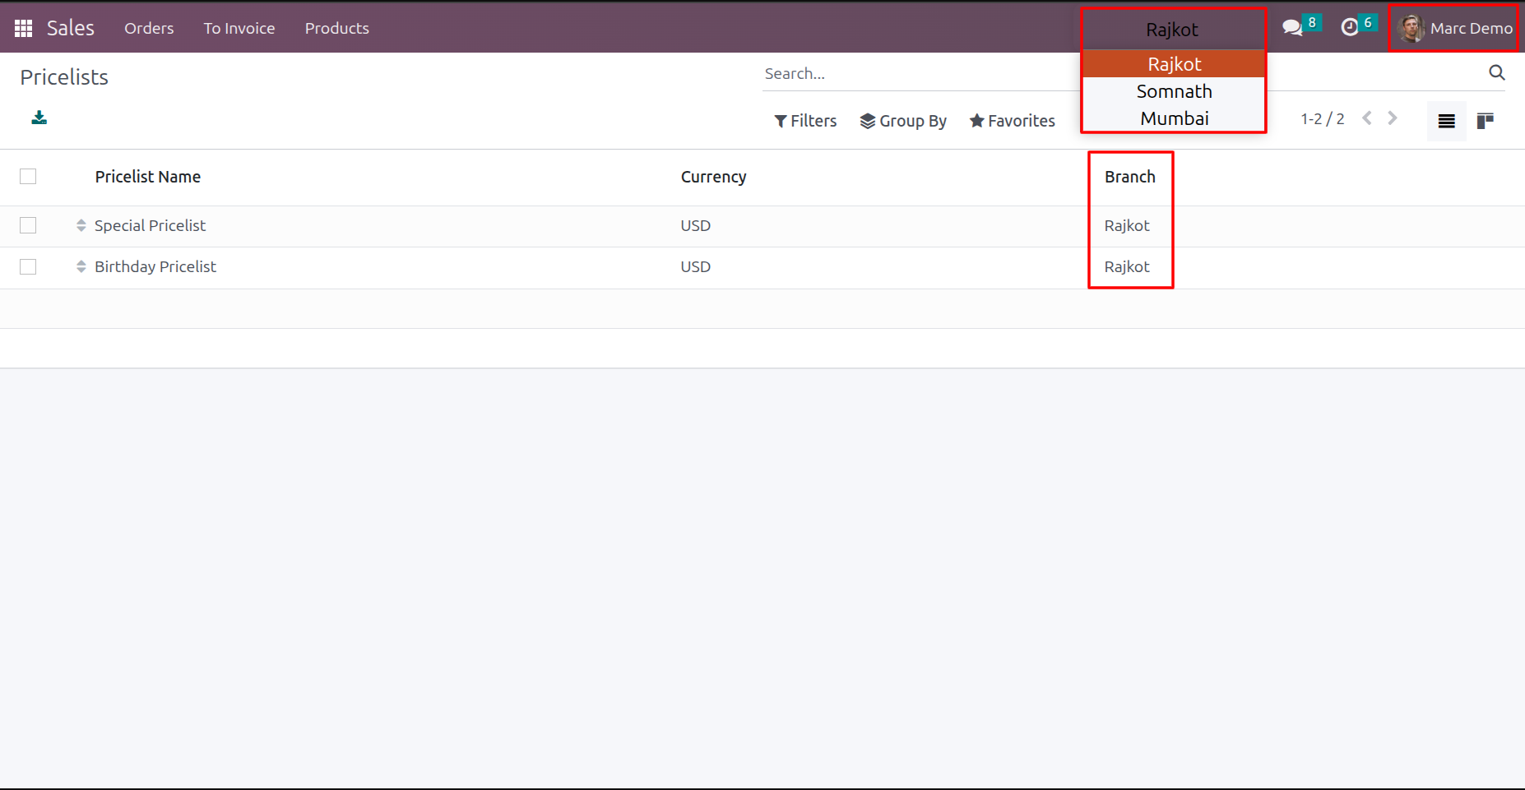Check the Special Pricelist row checkbox
The width and height of the screenshot is (1525, 790).
tap(28, 225)
